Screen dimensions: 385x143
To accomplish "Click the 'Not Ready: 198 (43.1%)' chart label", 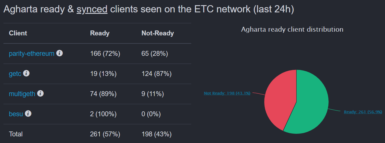I will [x=227, y=93].
